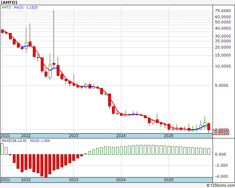Click the MACD(26,12,9) indicator label

(x=14, y=141)
